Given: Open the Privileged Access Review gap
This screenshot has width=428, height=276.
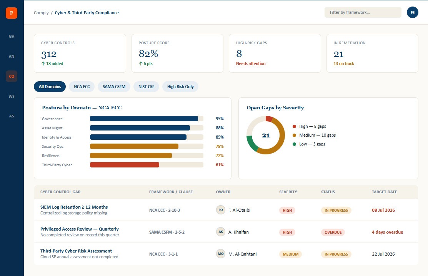Looking at the screenshot, I should coord(80,229).
